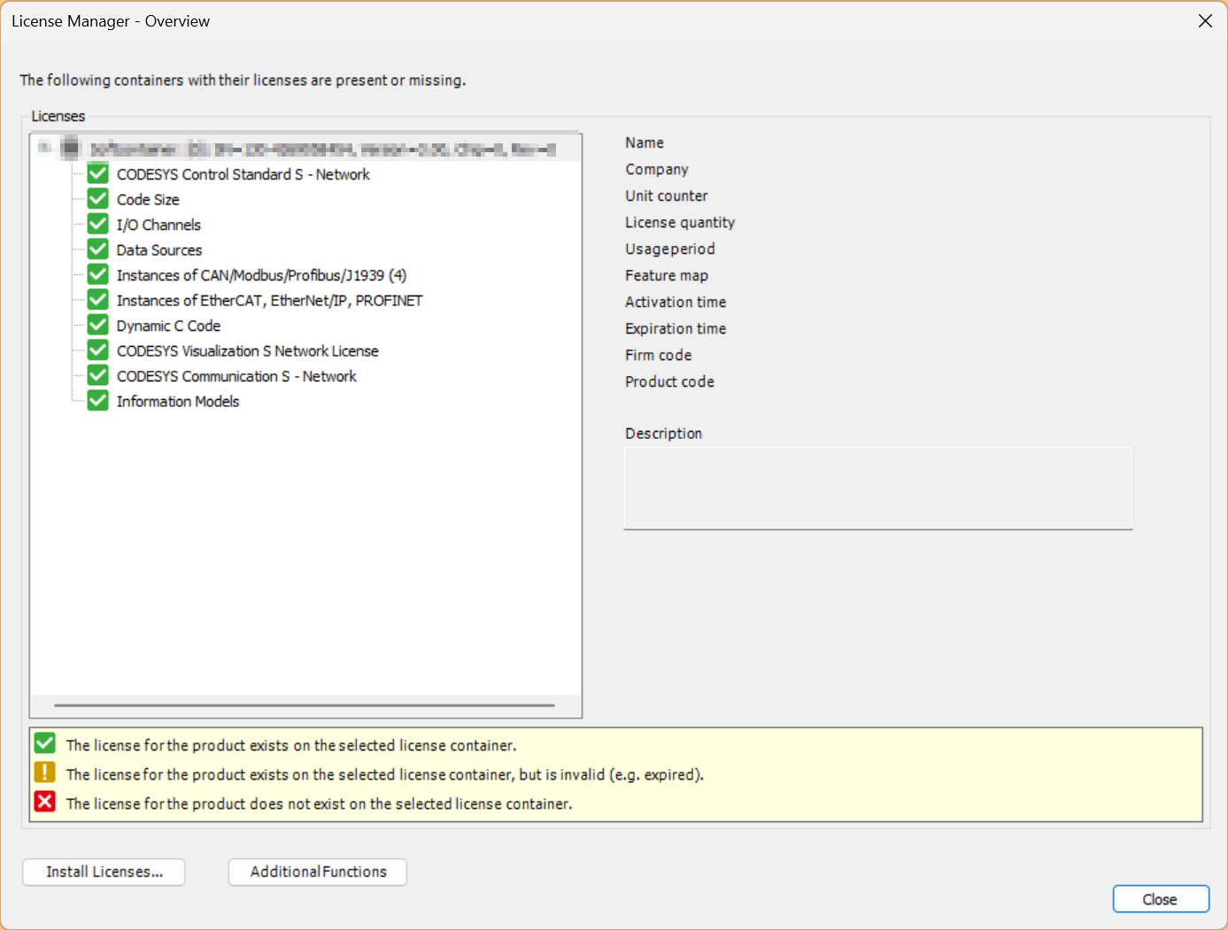The width and height of the screenshot is (1228, 930).
Task: Select the Code Size license entry
Action: (148, 200)
